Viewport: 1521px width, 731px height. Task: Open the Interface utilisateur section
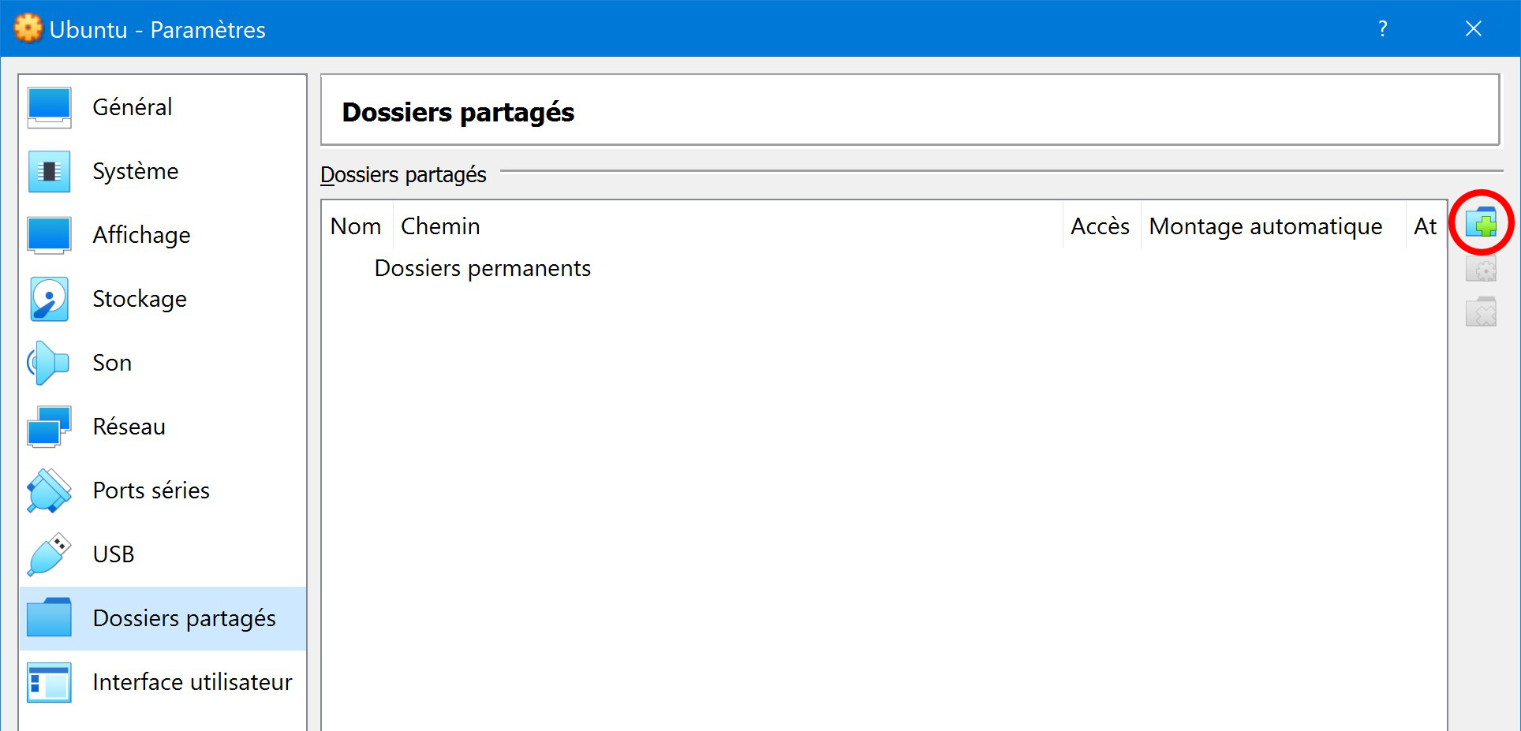pos(163,682)
